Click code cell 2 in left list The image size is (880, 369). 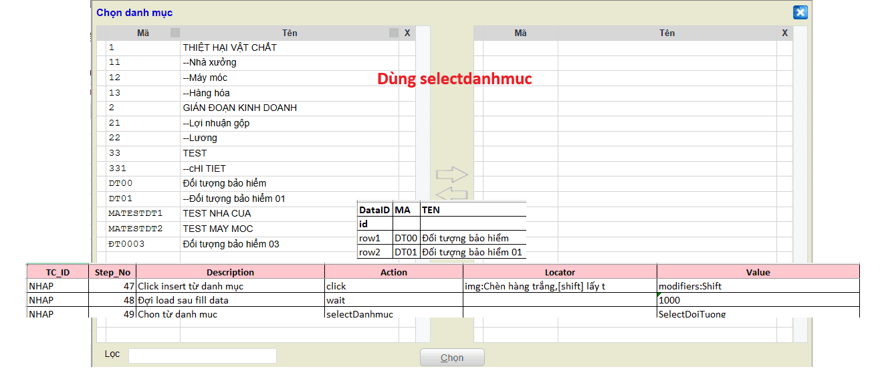[143, 108]
